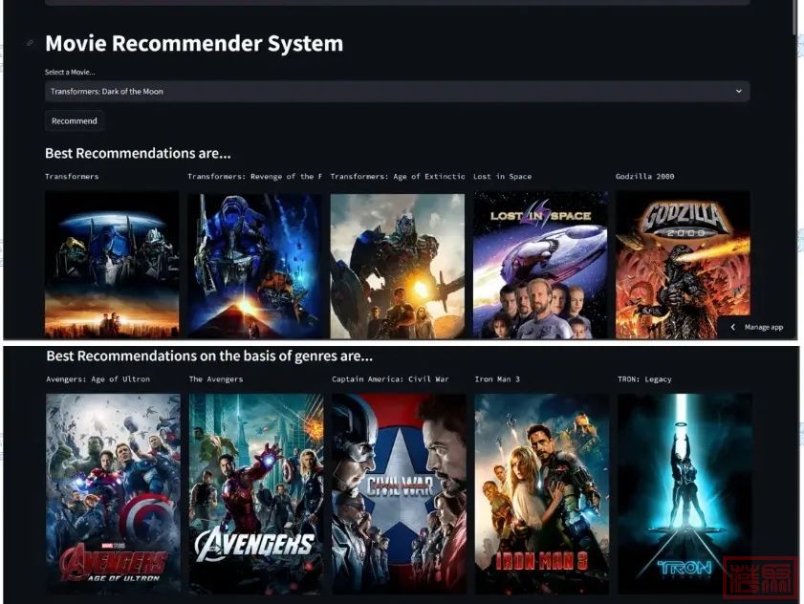Open the Manage app panel label
This screenshot has width=804, height=604.
click(x=764, y=327)
